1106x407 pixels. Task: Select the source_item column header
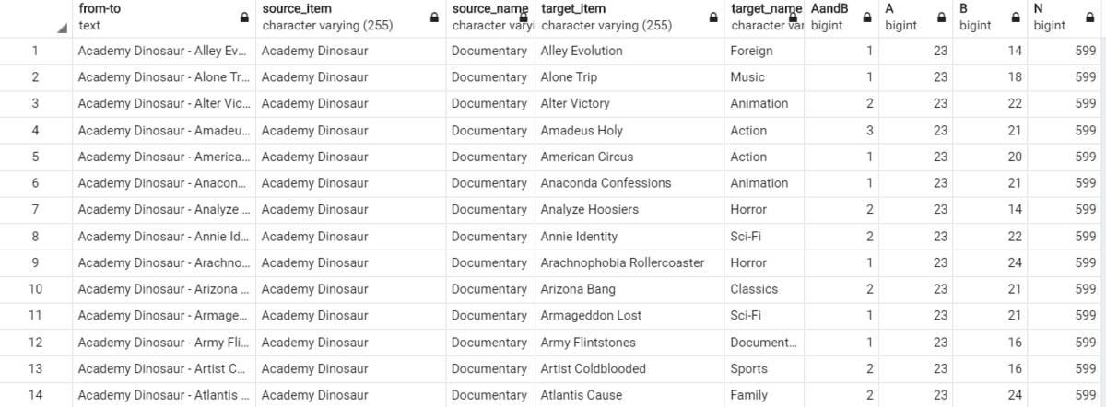point(351,18)
